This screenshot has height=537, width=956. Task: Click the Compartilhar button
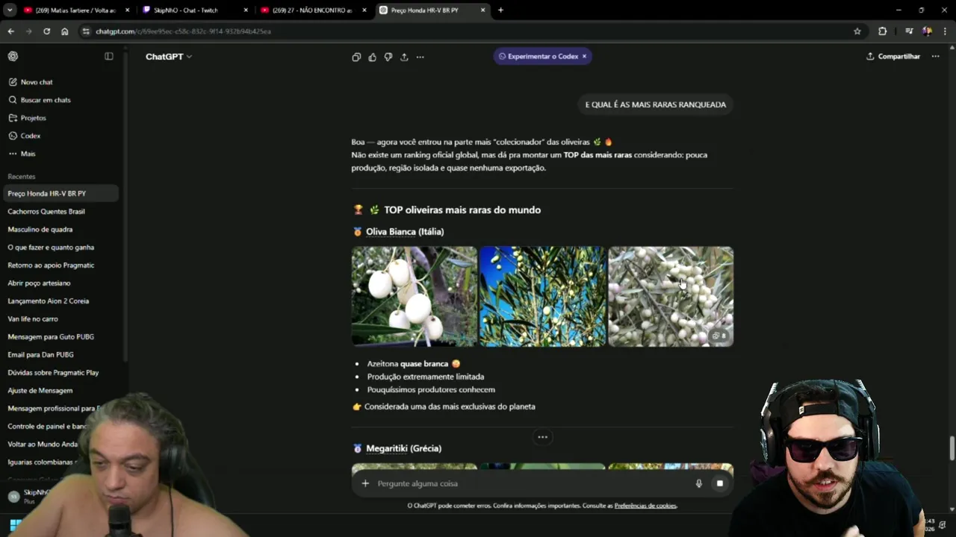pyautogui.click(x=893, y=56)
